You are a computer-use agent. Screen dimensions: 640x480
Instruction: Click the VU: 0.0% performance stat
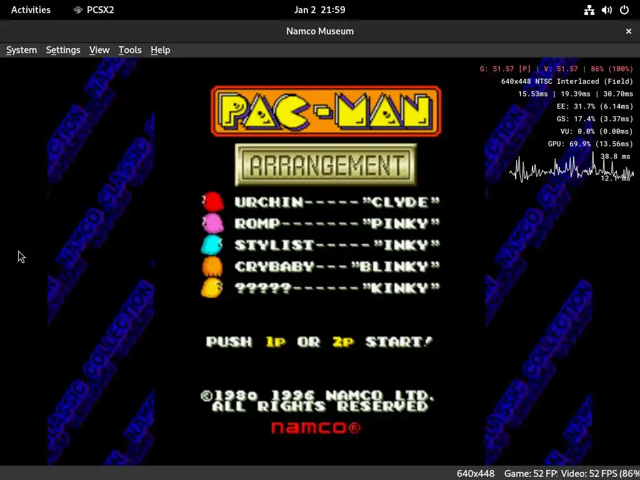[x=597, y=131]
